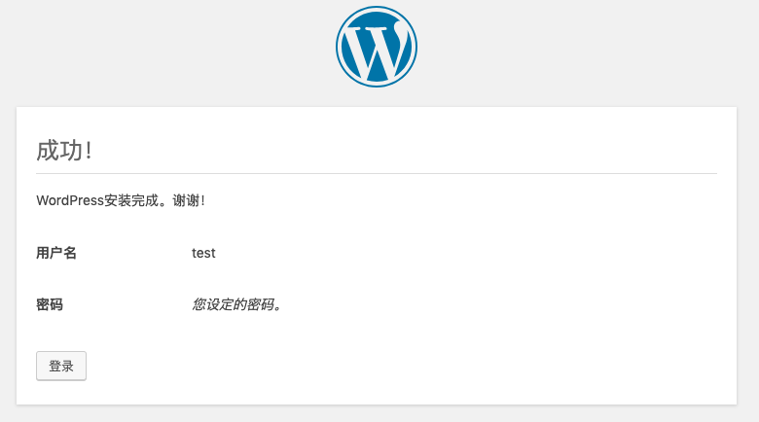Click the 成功! heading text
The image size is (759, 422).
click(x=64, y=151)
